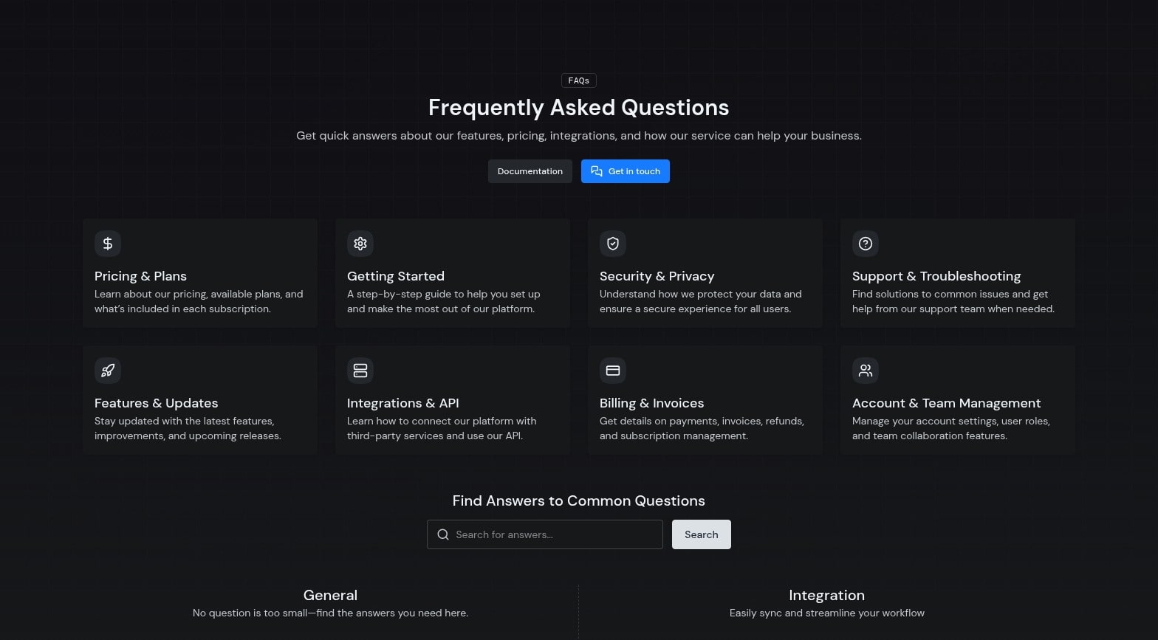The width and height of the screenshot is (1158, 640).
Task: Select the shield icon for Security & Privacy
Action: (x=613, y=244)
